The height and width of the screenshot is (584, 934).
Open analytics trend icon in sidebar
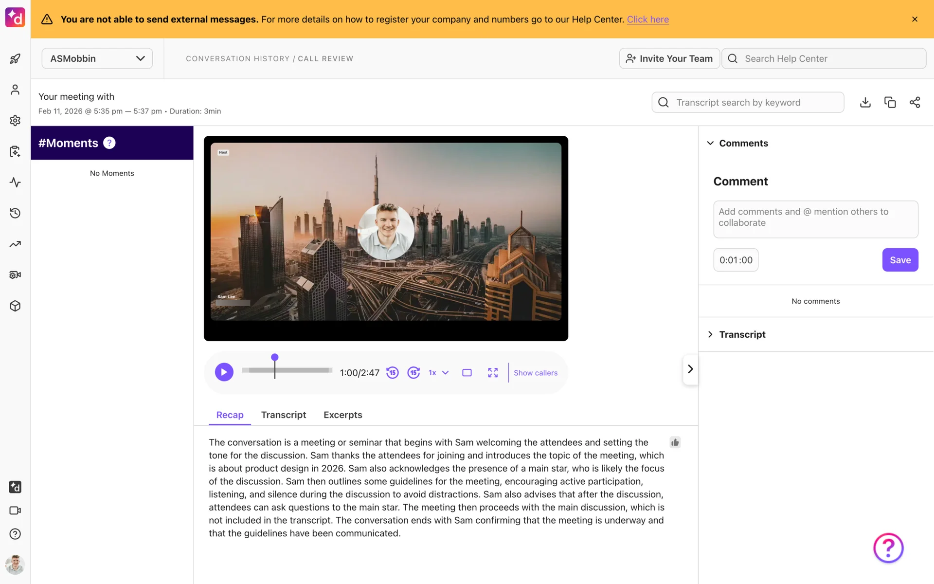click(x=15, y=244)
